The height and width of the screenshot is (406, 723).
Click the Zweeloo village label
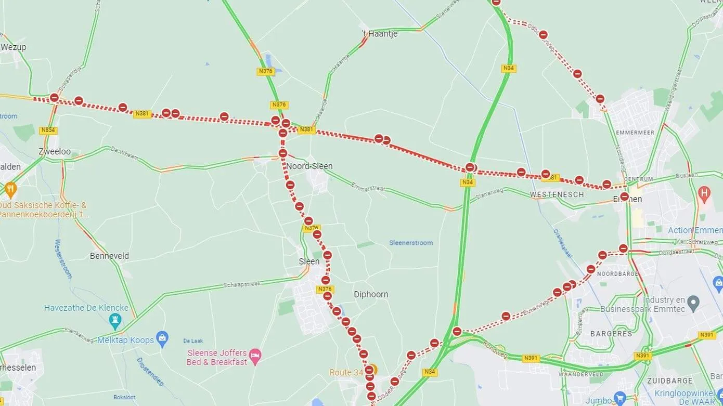point(55,152)
